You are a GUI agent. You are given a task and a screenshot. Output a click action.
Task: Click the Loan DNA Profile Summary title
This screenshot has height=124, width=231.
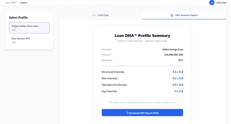coord(142,36)
